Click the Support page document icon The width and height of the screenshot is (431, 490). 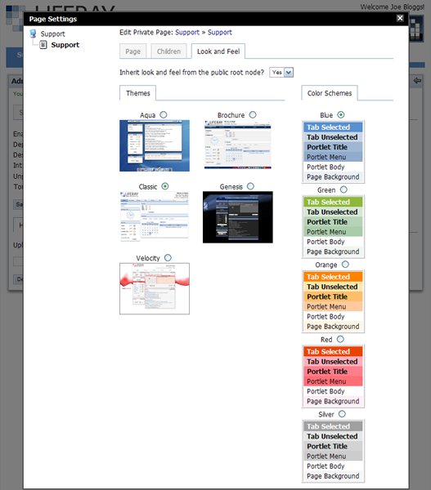pyautogui.click(x=43, y=45)
